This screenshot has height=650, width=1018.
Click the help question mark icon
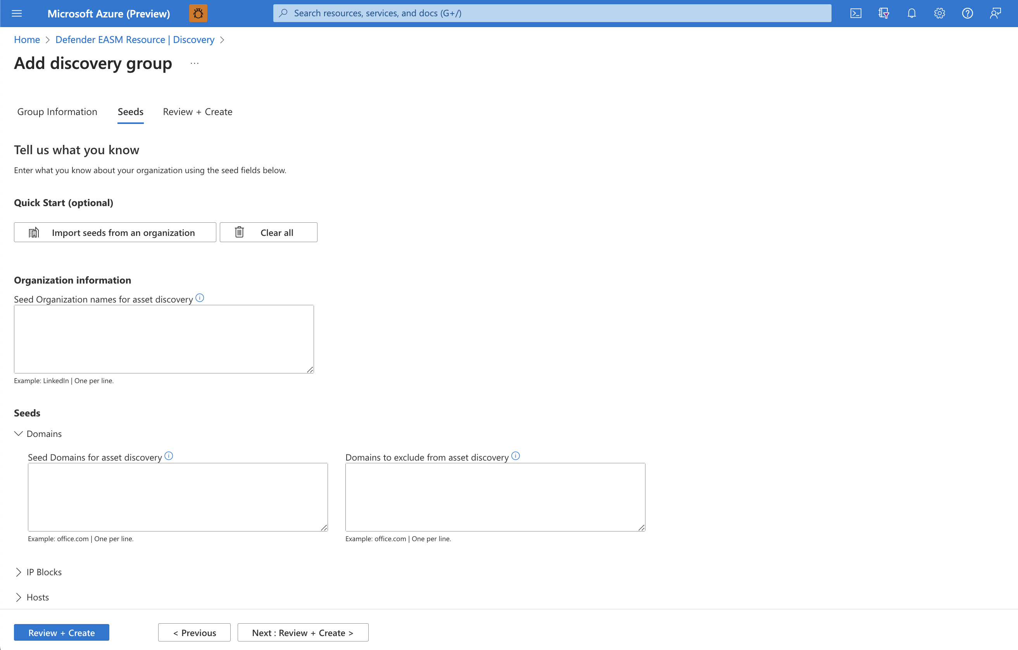pos(967,13)
